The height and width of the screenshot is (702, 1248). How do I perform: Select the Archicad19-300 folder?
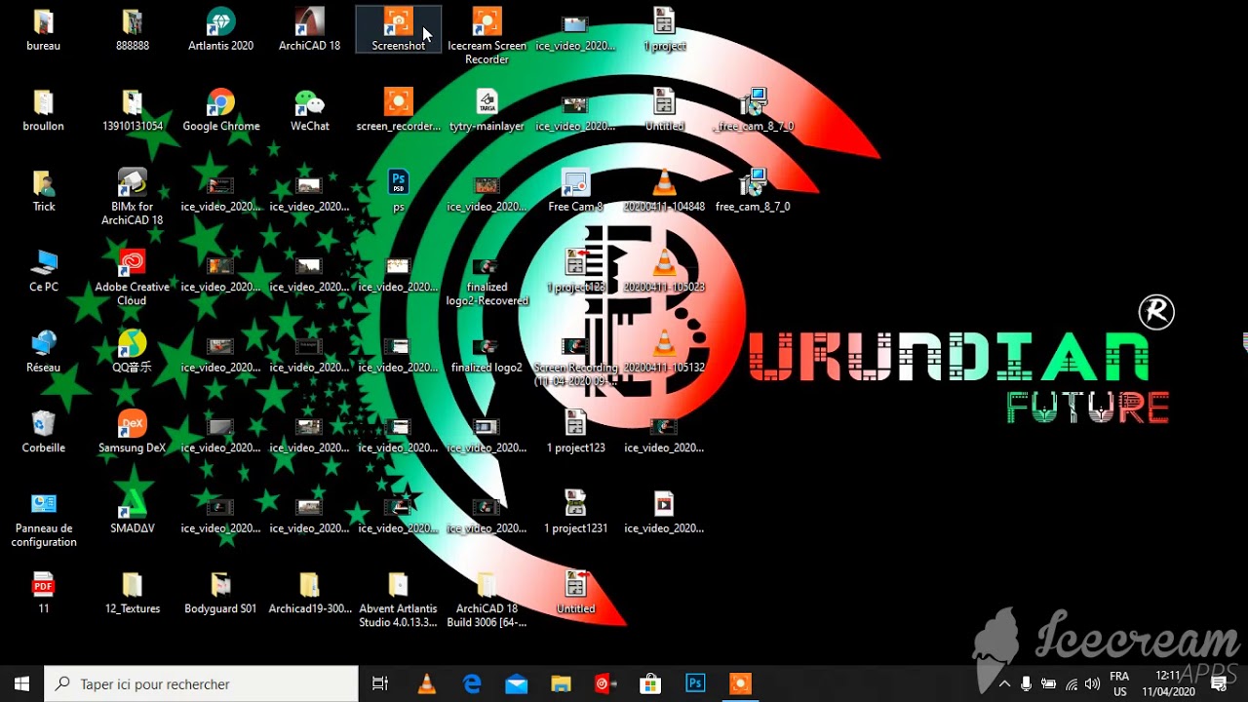[x=309, y=593]
